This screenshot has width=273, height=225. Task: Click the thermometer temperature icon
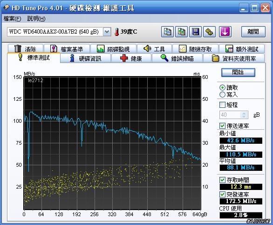(x=116, y=32)
